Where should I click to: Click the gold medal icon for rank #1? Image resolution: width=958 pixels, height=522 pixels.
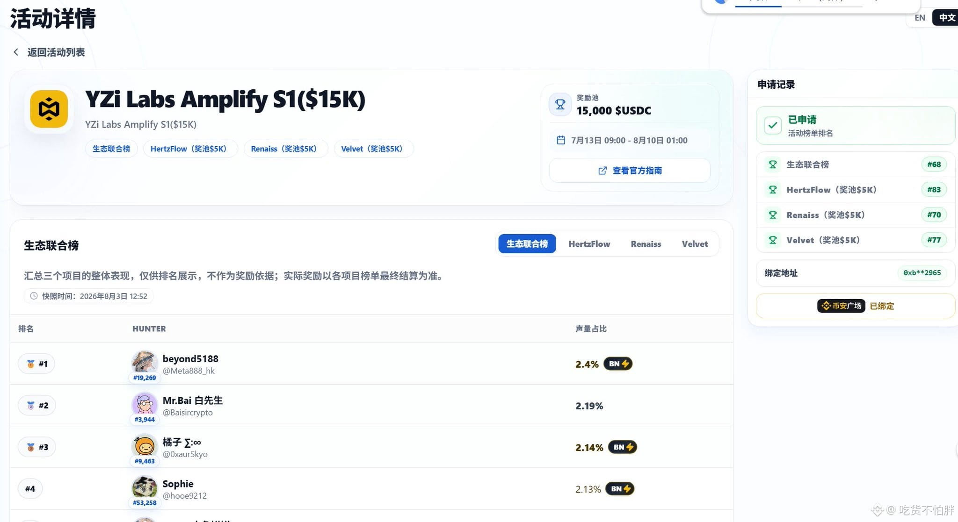tap(31, 364)
